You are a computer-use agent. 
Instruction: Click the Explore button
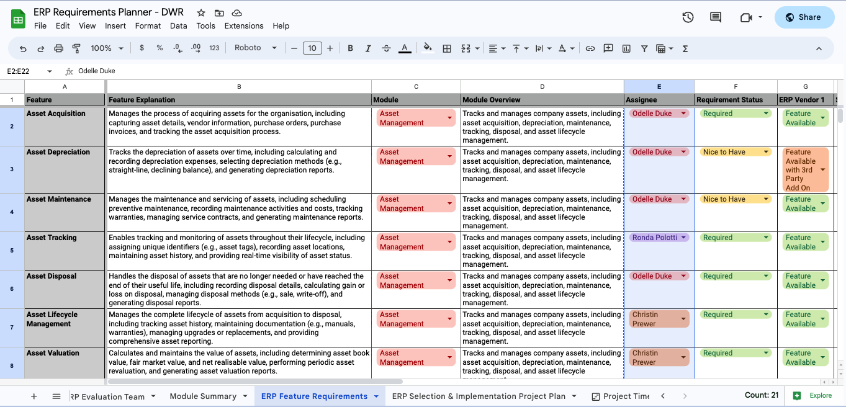pyautogui.click(x=813, y=396)
